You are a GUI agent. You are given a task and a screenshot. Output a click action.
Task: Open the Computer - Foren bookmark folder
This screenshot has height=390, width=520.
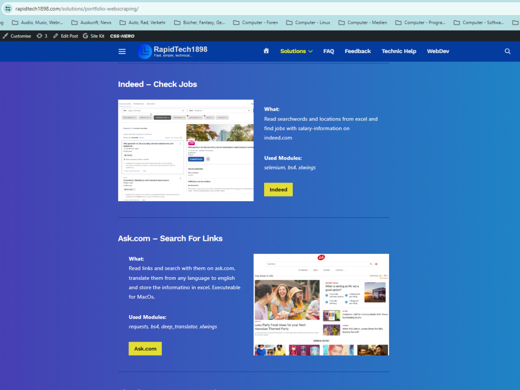255,22
